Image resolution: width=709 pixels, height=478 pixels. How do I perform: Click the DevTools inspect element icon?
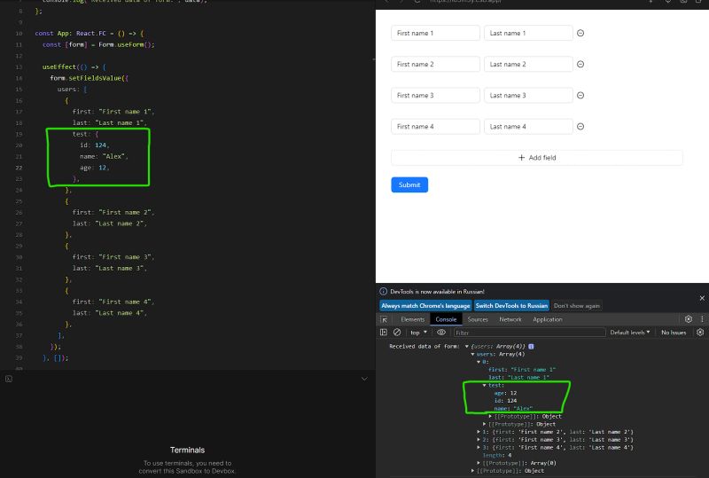tap(384, 319)
